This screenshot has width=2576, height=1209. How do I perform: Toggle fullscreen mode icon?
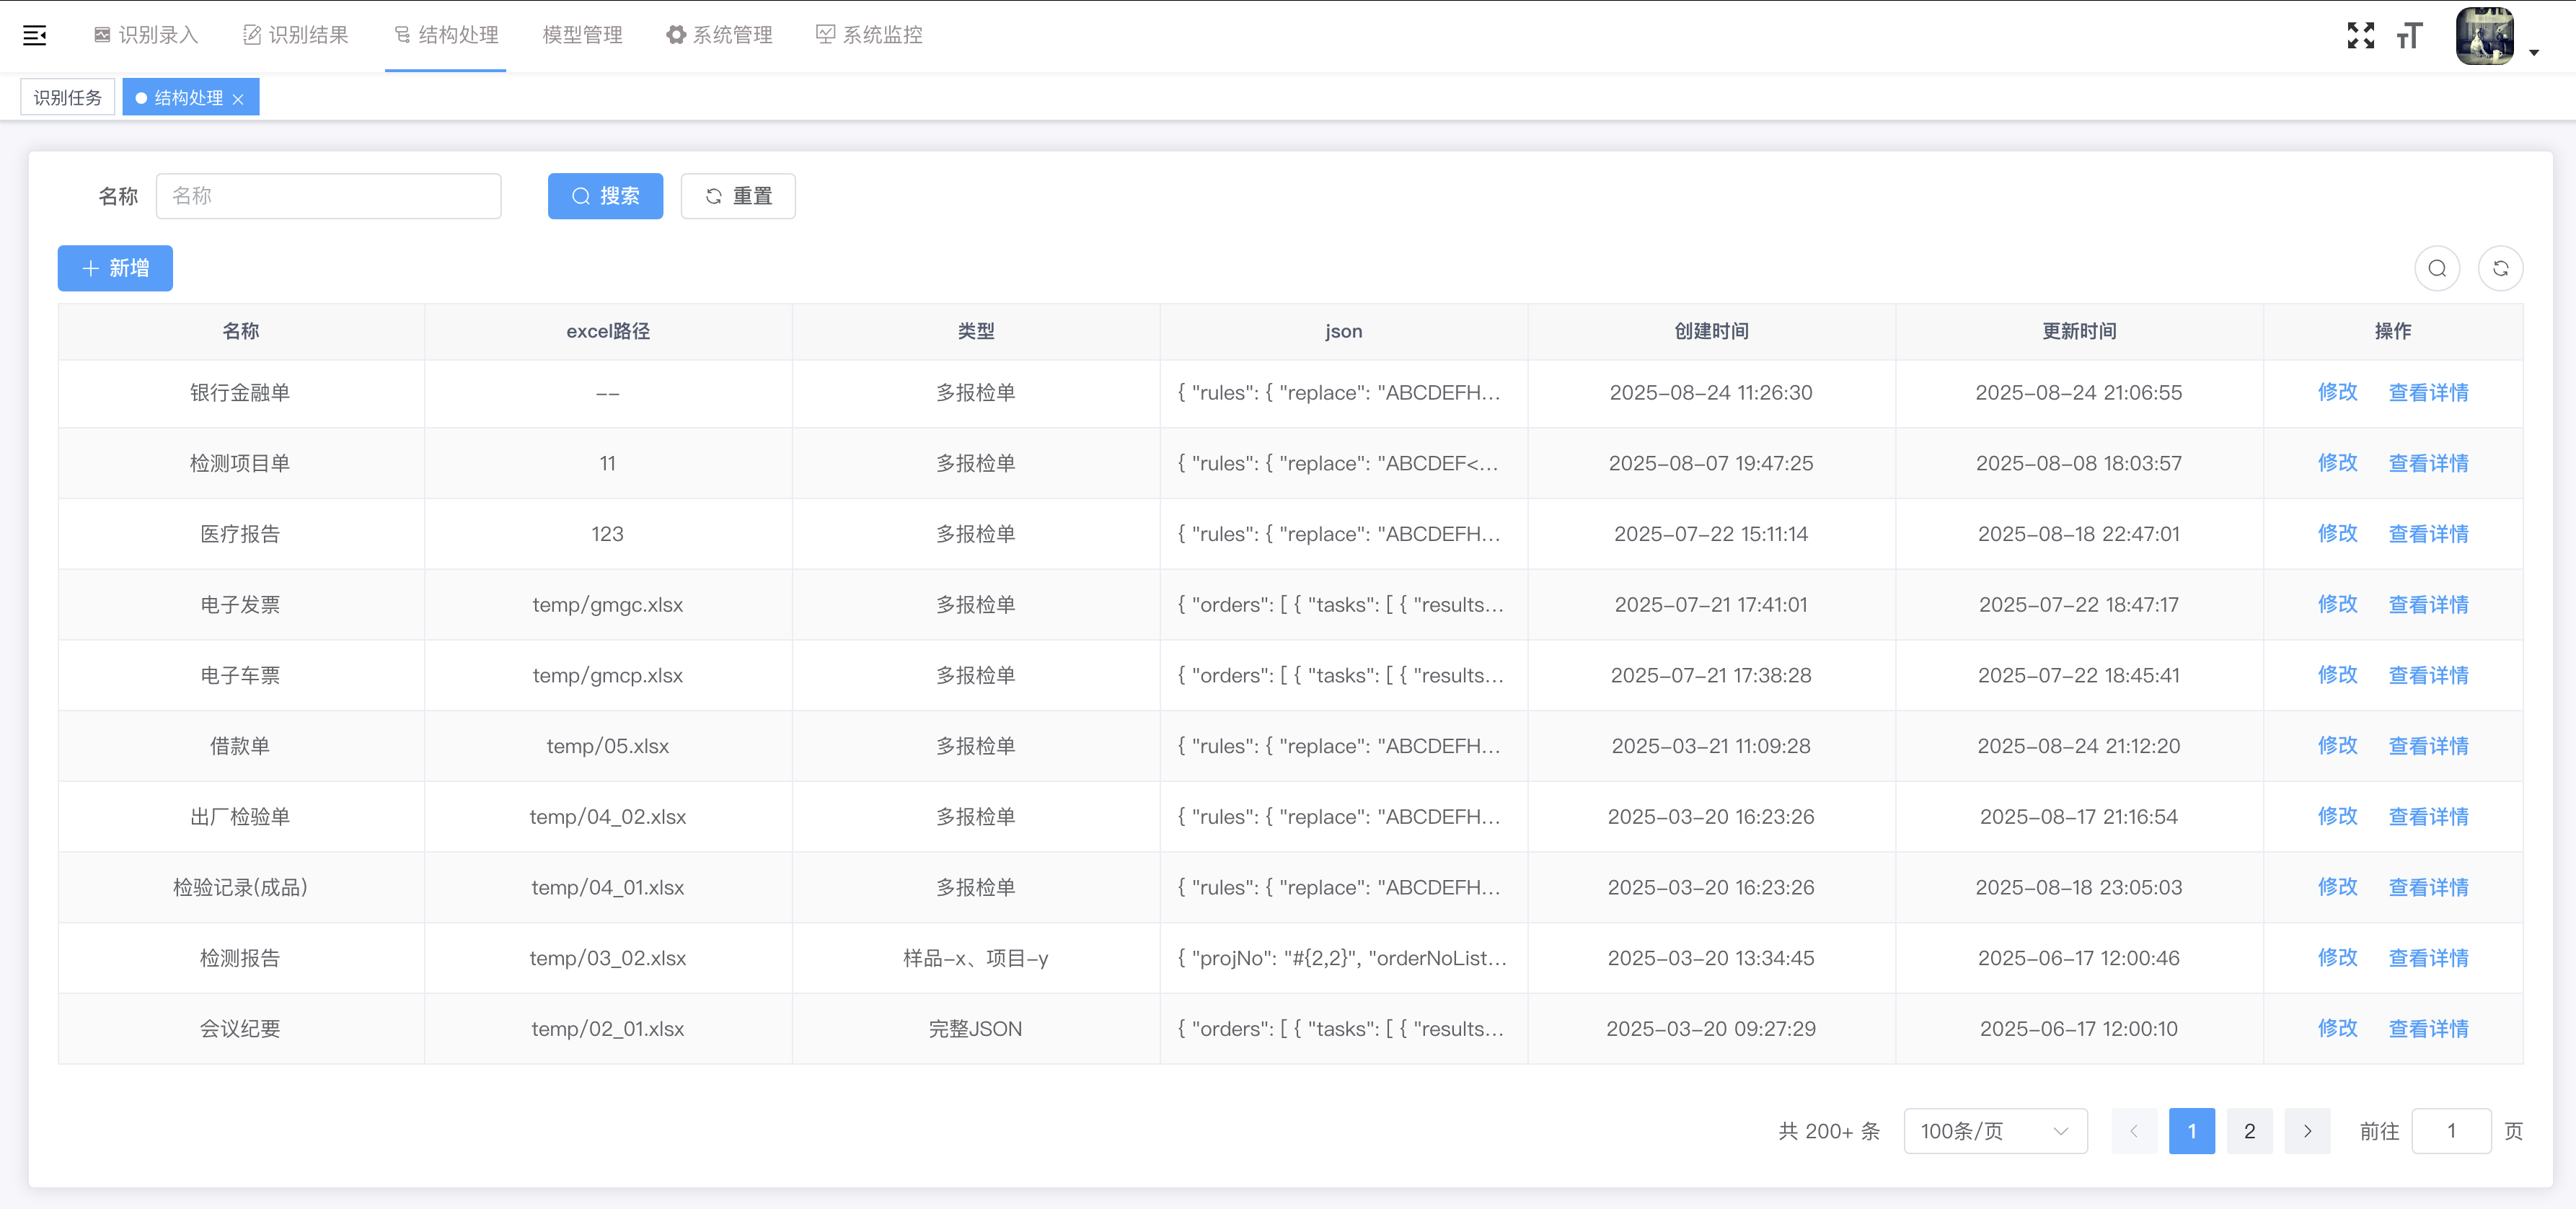click(x=2361, y=36)
